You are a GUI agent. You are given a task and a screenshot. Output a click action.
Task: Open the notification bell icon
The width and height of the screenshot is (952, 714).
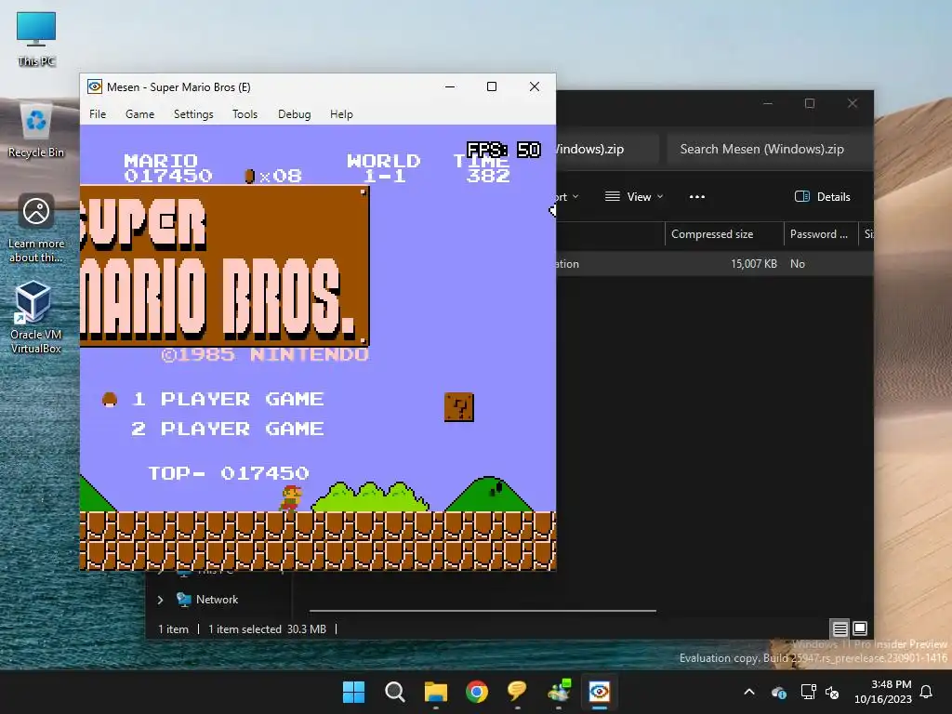[927, 692]
